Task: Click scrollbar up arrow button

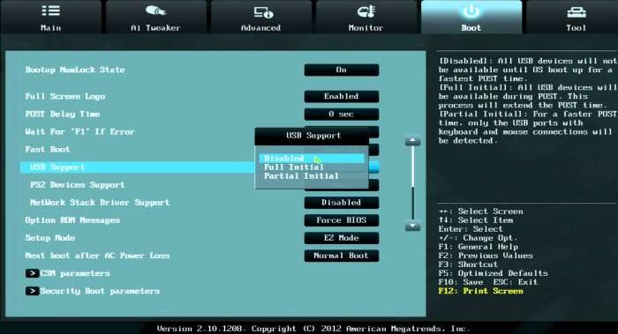Action: click(412, 140)
